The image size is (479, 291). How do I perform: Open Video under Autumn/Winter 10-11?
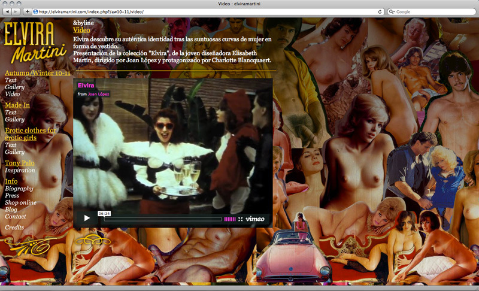12,94
